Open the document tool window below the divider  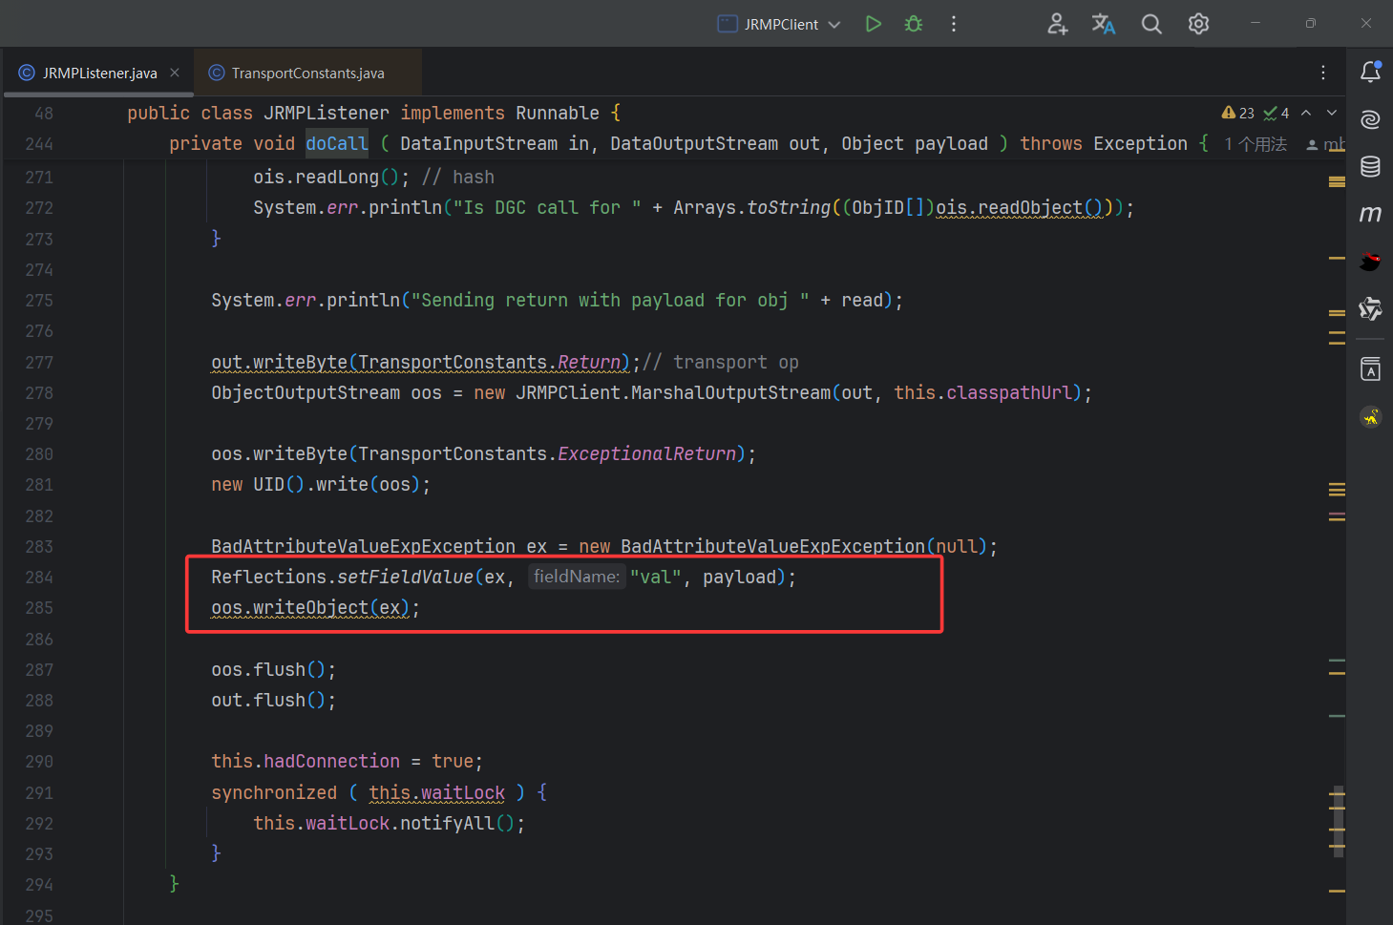(1370, 369)
